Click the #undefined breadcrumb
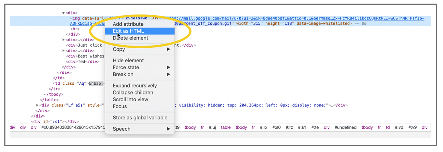Viewport: 443px width, 152px height. (x=346, y=127)
